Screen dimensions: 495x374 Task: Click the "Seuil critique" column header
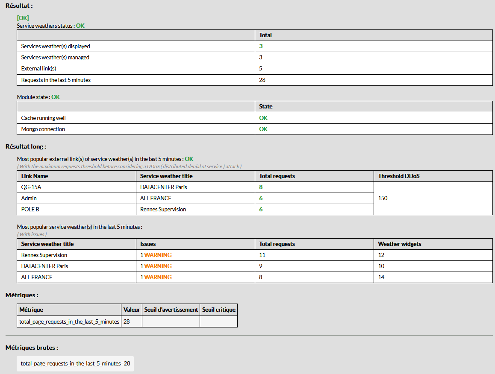(x=218, y=310)
